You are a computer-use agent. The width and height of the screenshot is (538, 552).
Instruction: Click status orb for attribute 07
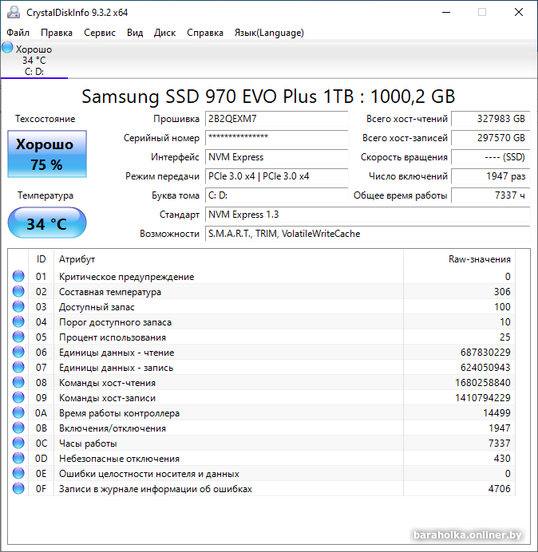click(18, 367)
